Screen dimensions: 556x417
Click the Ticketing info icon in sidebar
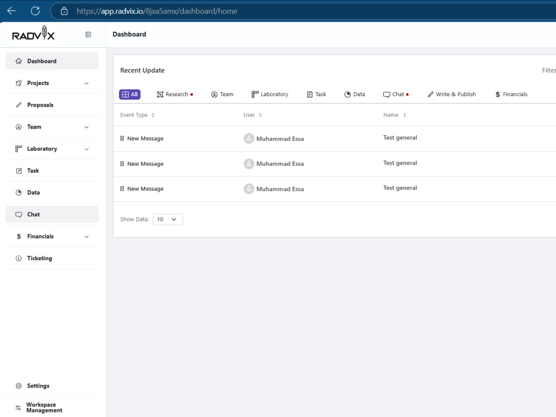point(19,259)
